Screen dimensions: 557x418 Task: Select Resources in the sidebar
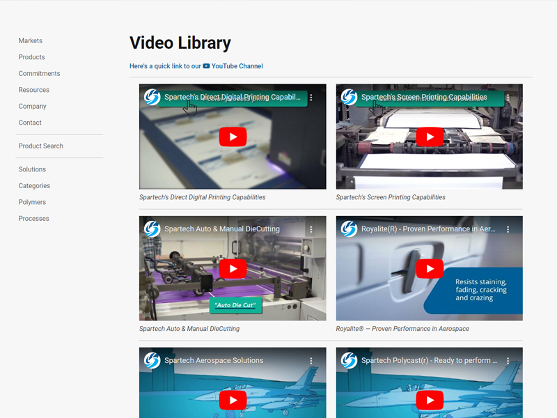pos(33,90)
